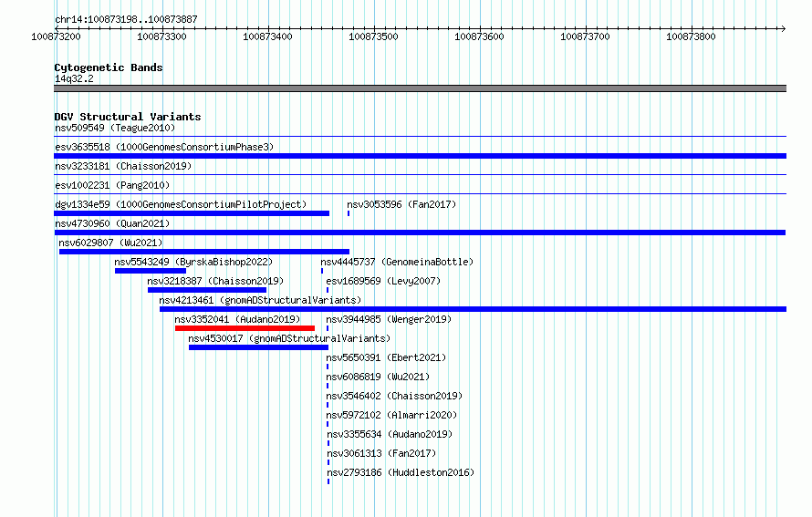Click nsv3352041 (Audano2019) label
The width and height of the screenshot is (812, 517).
237,319
